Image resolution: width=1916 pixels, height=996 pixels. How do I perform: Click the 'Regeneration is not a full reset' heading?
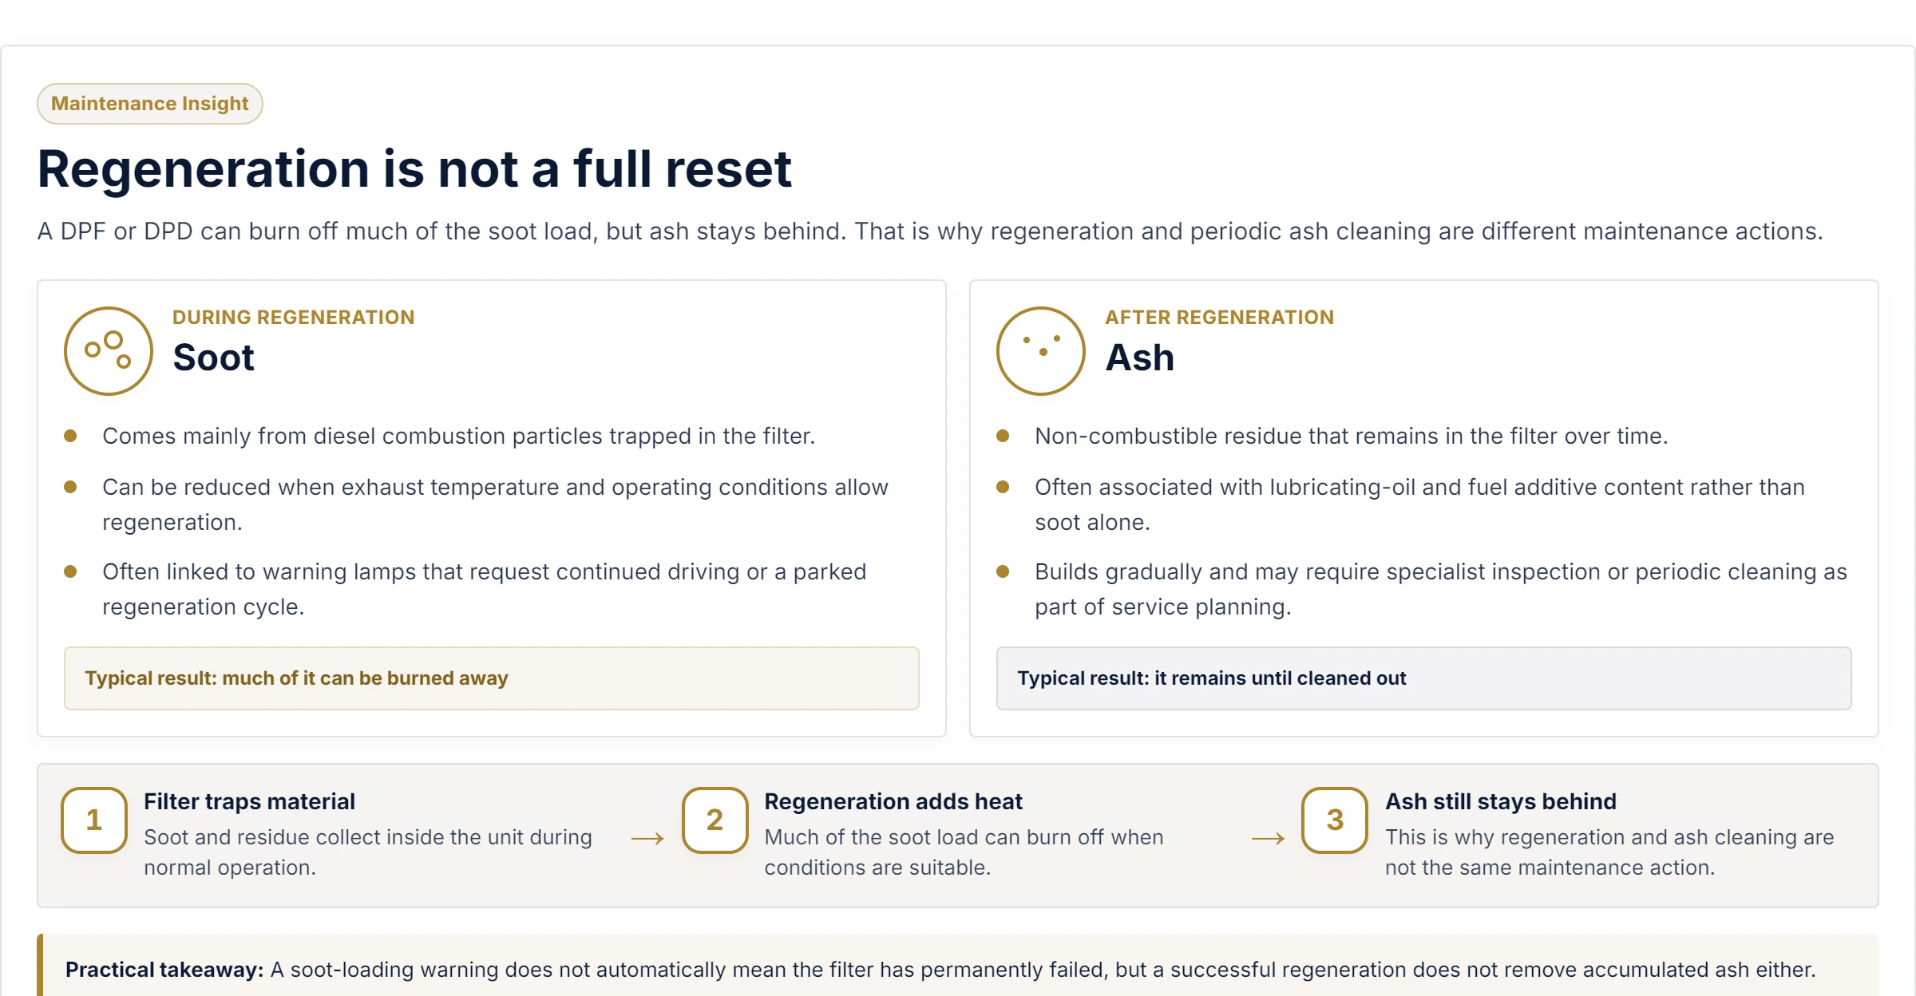pos(414,169)
